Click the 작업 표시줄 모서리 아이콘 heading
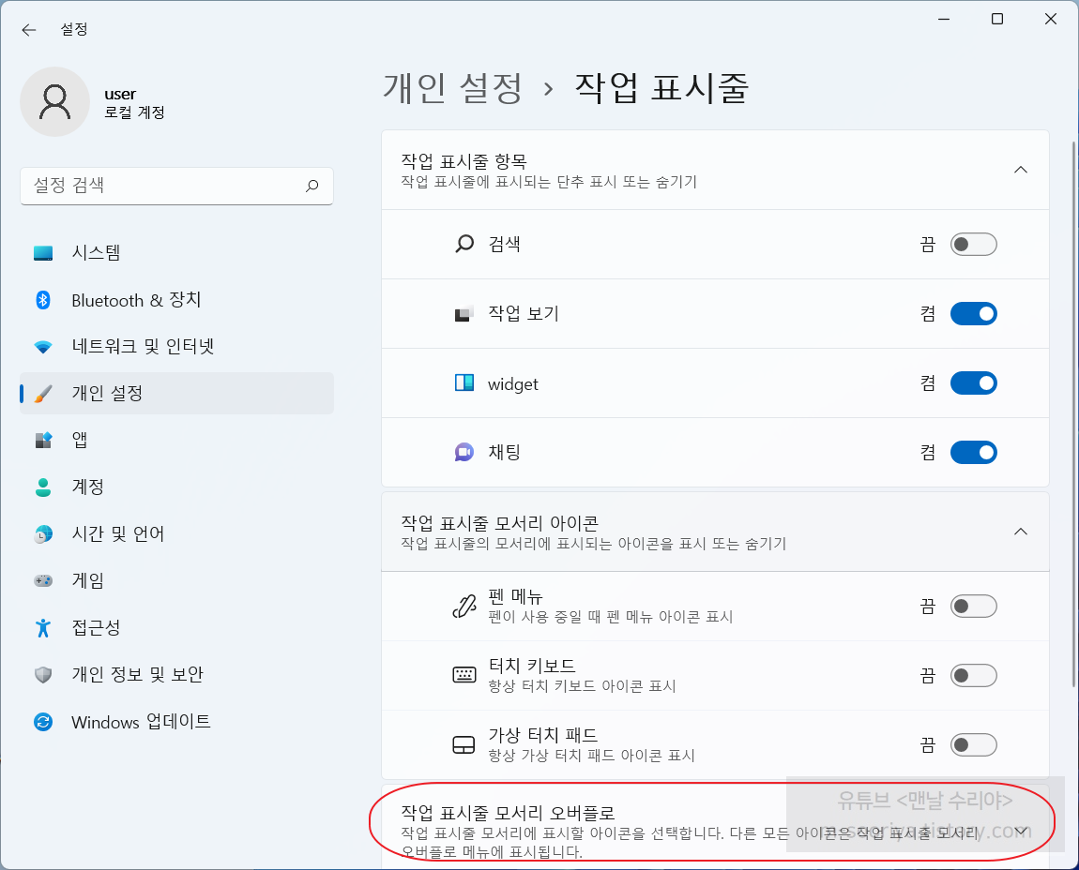 point(499,523)
